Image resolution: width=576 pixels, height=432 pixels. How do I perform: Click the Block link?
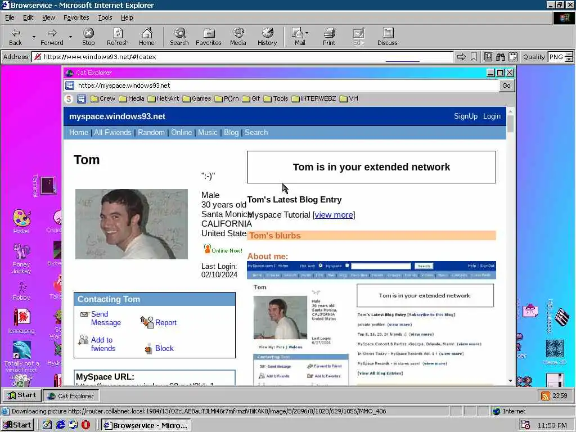[x=164, y=348]
